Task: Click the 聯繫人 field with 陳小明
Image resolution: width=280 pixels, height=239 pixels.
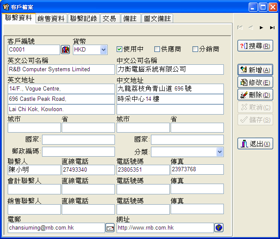Action: [34, 169]
